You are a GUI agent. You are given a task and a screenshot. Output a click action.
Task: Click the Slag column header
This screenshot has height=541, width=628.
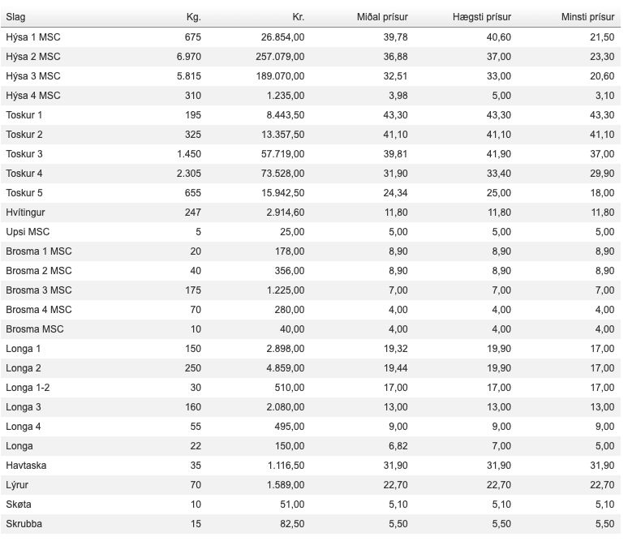click(15, 17)
